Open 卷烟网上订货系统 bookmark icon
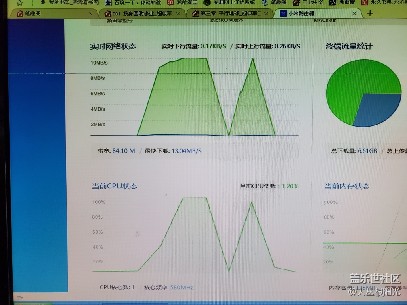 206,2
